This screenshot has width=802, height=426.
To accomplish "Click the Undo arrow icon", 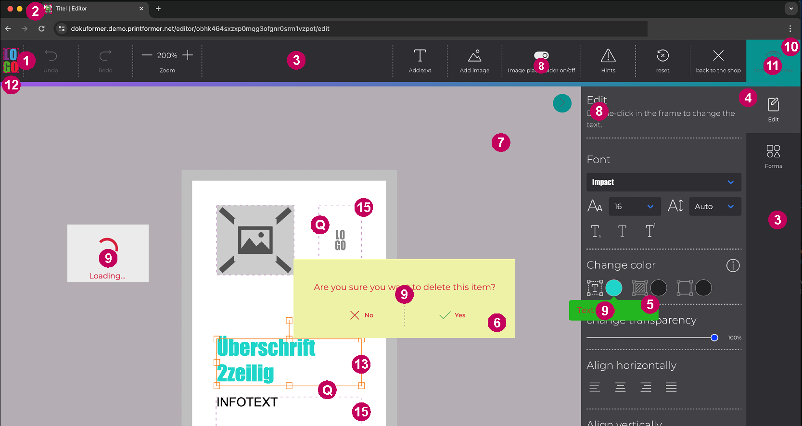I will tap(51, 56).
